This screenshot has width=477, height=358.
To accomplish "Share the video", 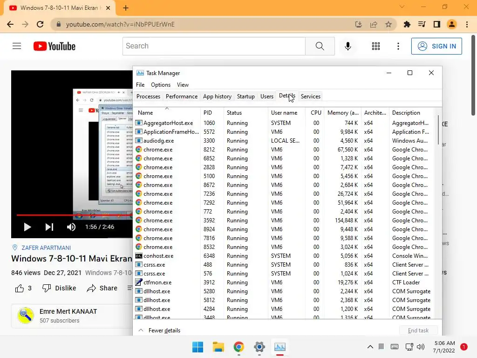I will click(102, 288).
